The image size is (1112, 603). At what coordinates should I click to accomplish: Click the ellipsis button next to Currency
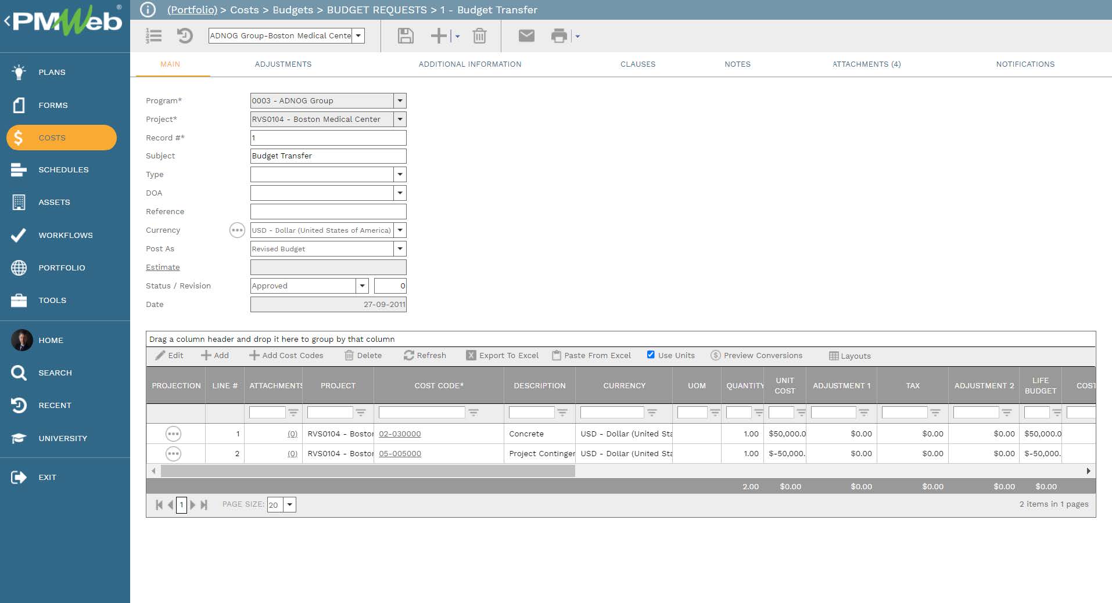click(x=237, y=230)
